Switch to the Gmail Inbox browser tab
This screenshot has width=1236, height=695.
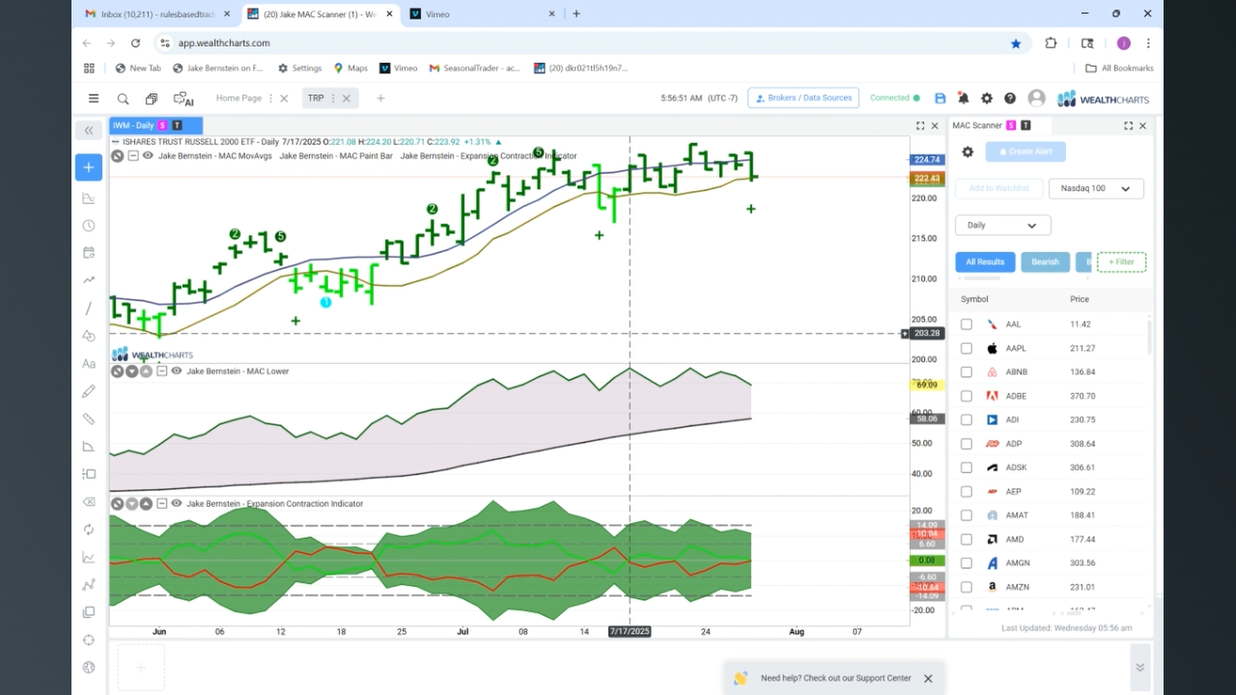(156, 14)
